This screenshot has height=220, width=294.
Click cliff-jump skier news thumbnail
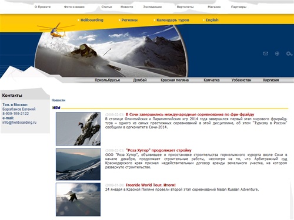[x=78, y=129]
